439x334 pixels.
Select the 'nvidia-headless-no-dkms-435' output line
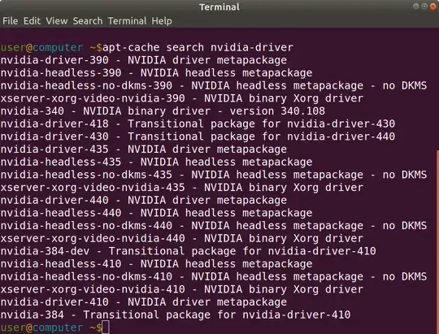[x=214, y=175]
